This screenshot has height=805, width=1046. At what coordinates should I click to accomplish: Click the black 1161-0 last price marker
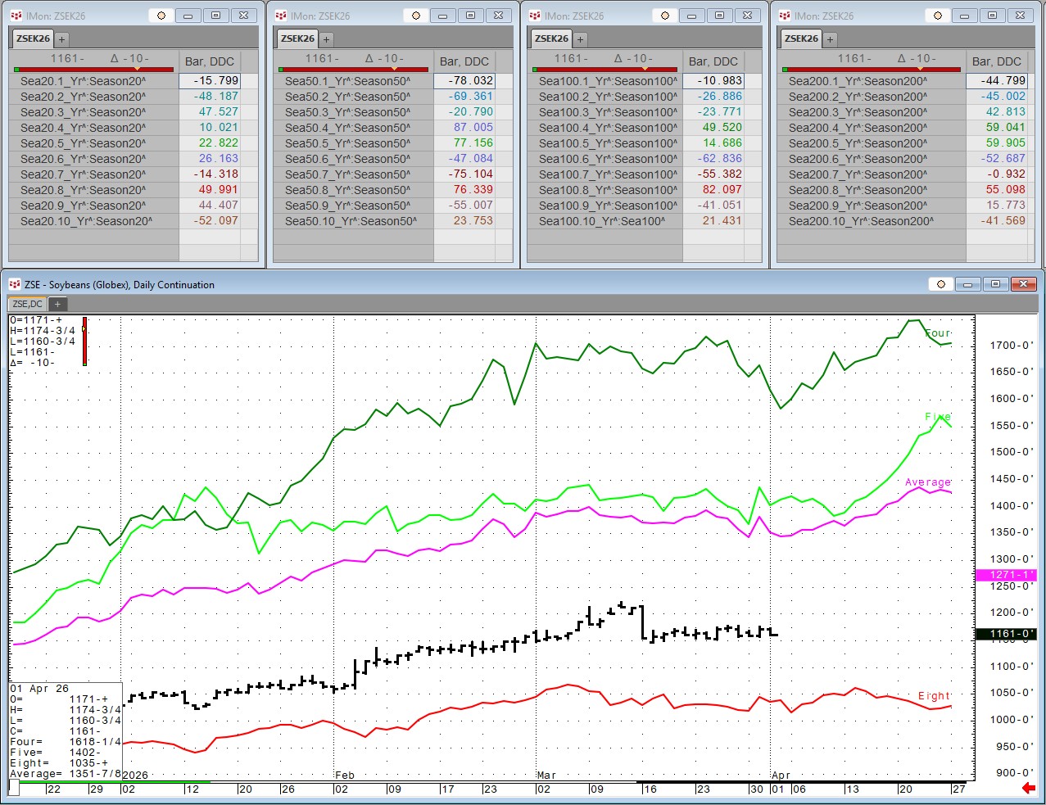tap(1006, 634)
